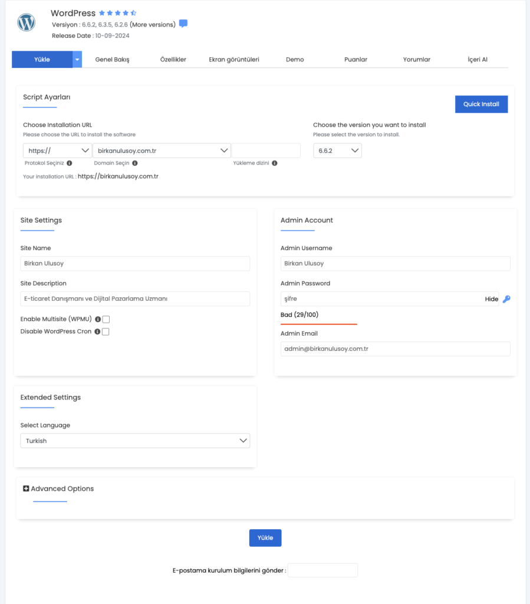This screenshot has width=530, height=604.
Task: Click the Site Settings heading
Action: click(41, 221)
